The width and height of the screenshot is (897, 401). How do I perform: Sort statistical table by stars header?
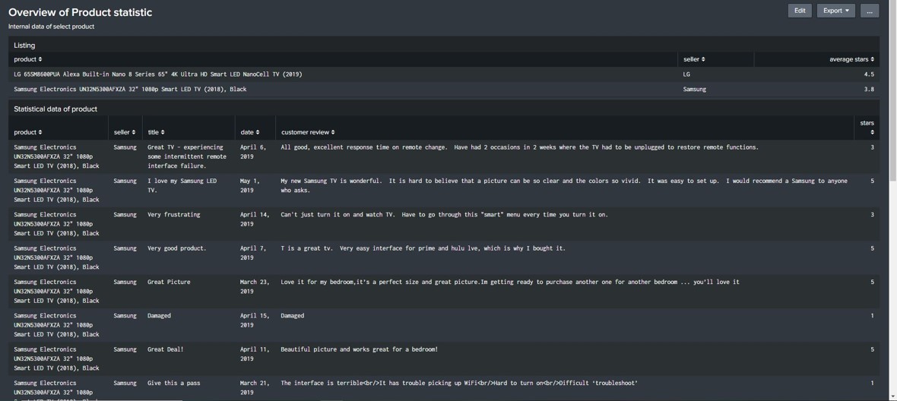867,128
